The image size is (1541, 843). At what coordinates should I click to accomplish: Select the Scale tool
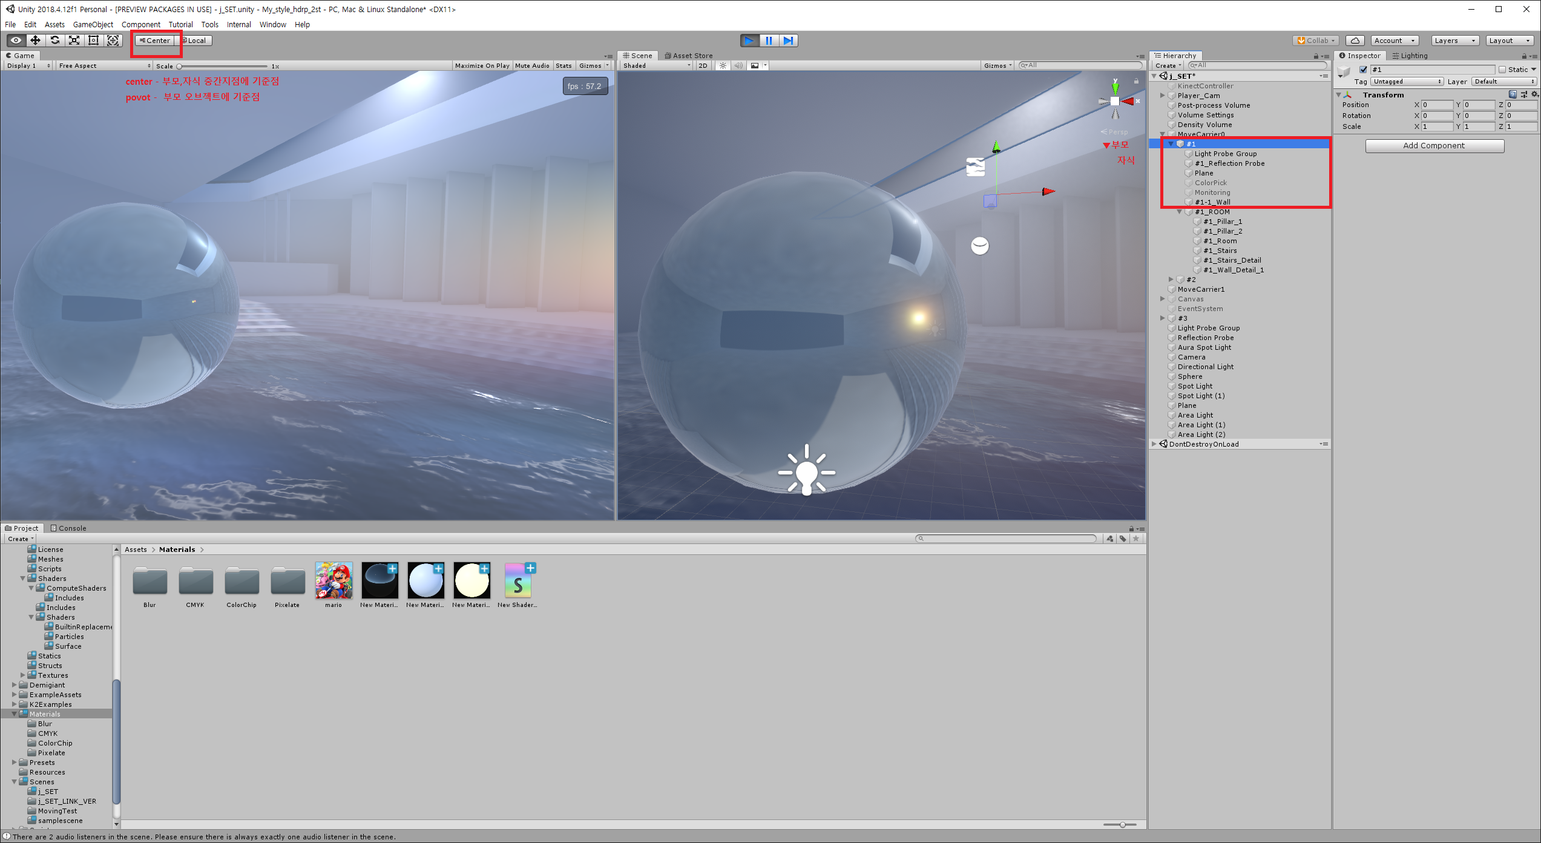coord(74,41)
